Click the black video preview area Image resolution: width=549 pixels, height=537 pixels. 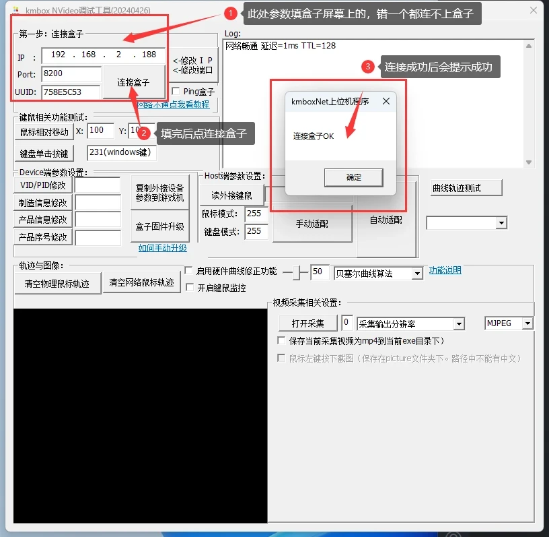pyautogui.click(x=141, y=416)
